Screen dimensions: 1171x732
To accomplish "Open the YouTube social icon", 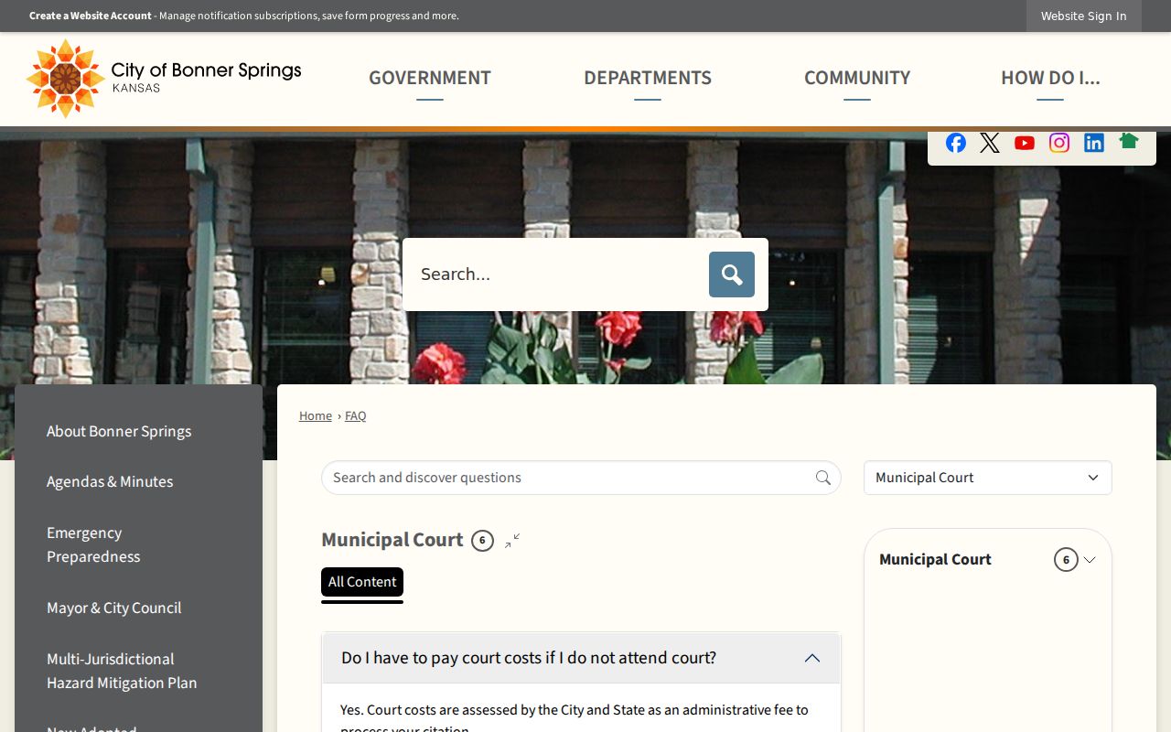I will (x=1025, y=143).
